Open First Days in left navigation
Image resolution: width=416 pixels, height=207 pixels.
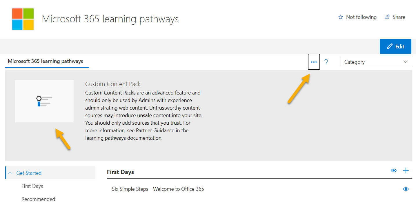tap(32, 186)
